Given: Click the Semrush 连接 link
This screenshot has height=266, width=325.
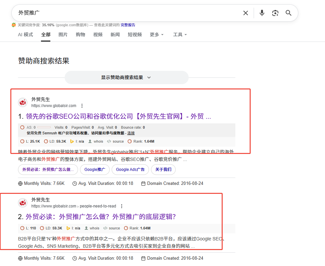Looking at the screenshot, I should 131,133.
